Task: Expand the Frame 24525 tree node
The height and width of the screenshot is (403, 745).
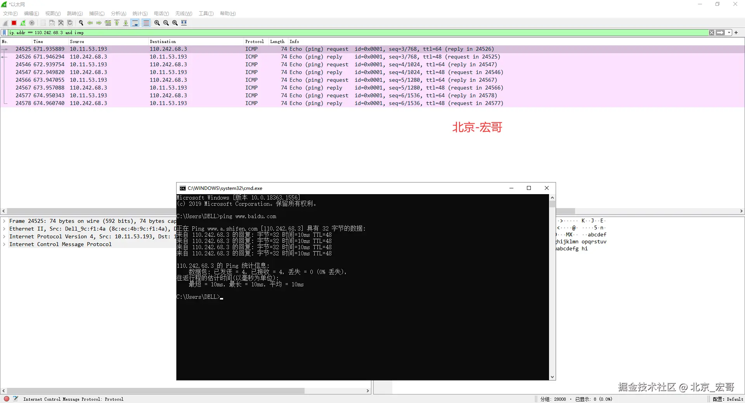Action: click(4, 221)
